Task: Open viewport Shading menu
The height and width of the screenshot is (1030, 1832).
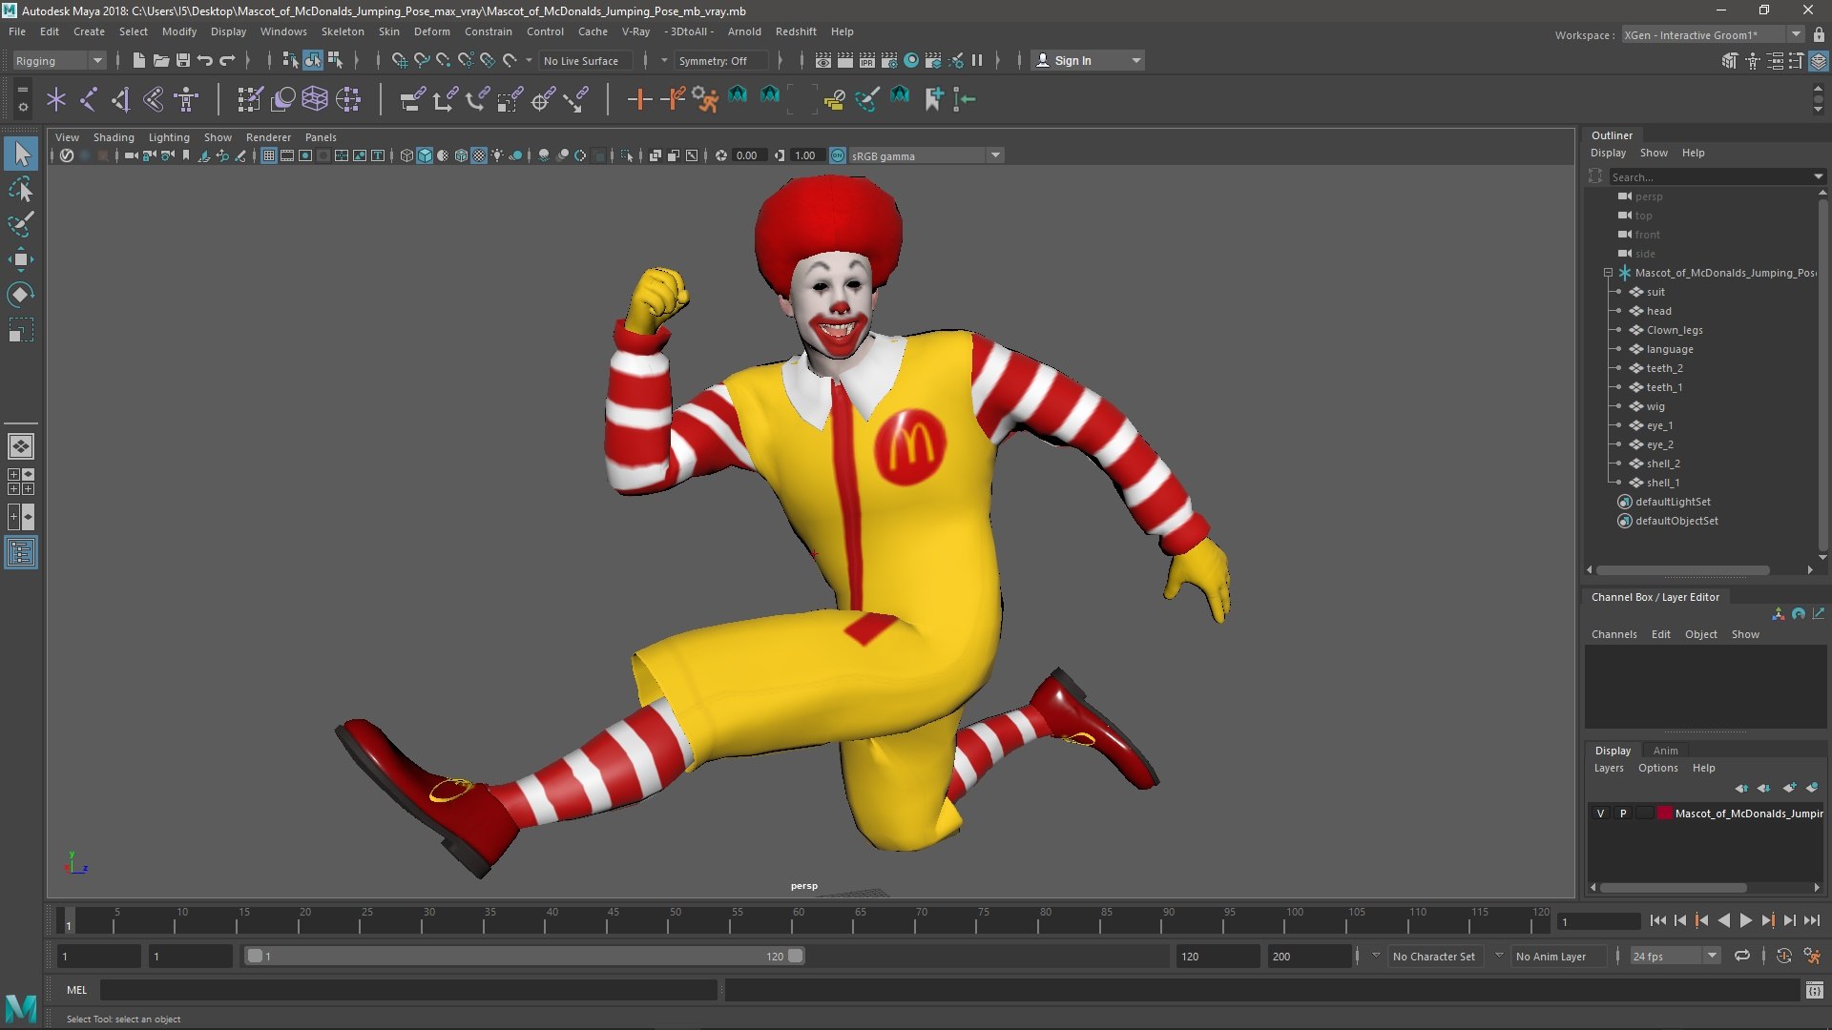Action: pyautogui.click(x=114, y=137)
